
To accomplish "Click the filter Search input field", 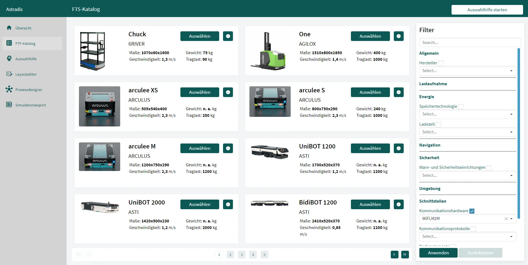I will click(470, 43).
